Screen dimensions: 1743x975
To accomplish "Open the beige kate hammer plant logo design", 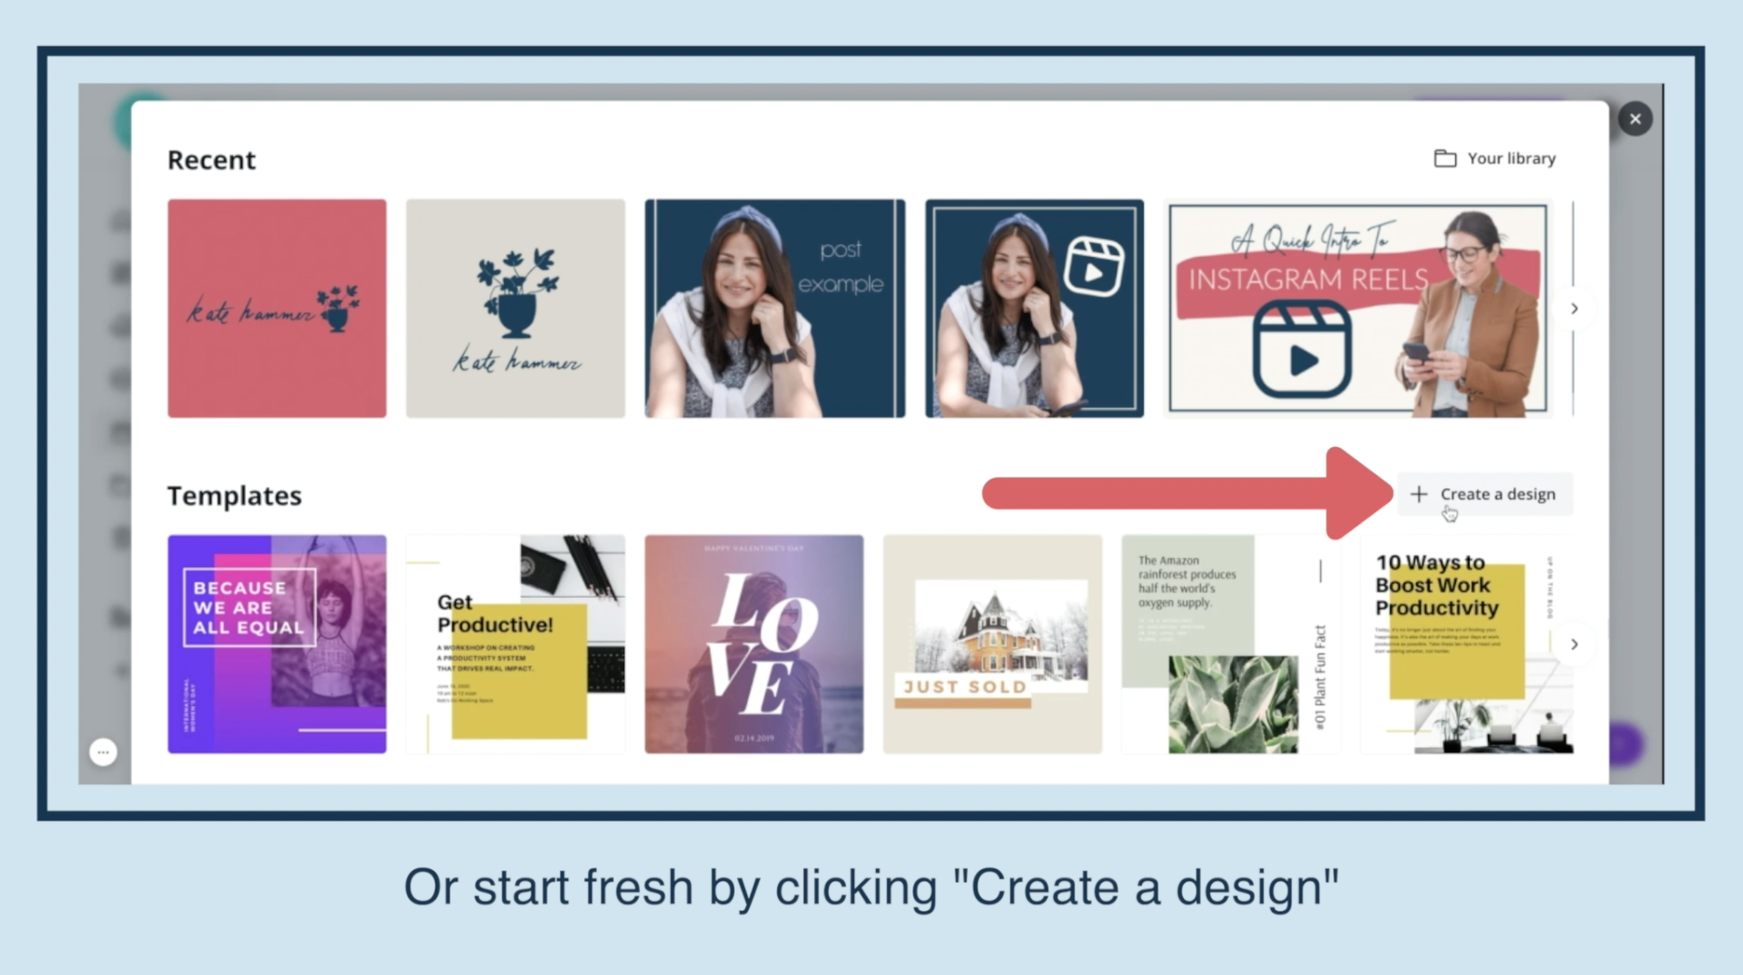I will (x=515, y=309).
